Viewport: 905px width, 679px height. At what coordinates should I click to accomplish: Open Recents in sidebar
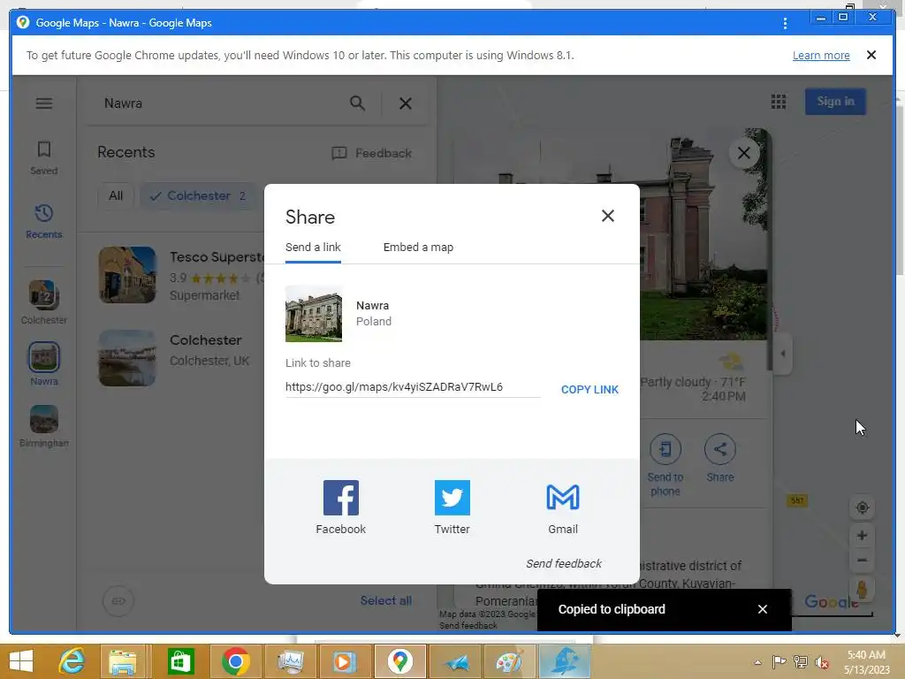(44, 222)
